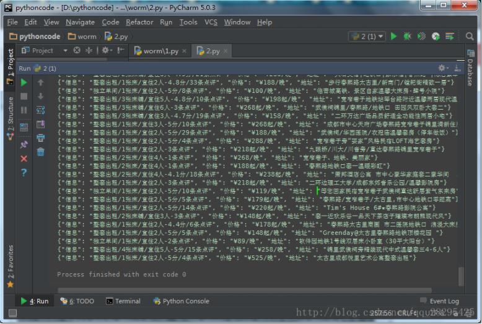Click the Run 2 (1) panel title

tap(37, 68)
